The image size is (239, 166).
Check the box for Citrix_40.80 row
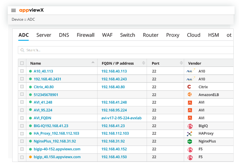coord(22,87)
